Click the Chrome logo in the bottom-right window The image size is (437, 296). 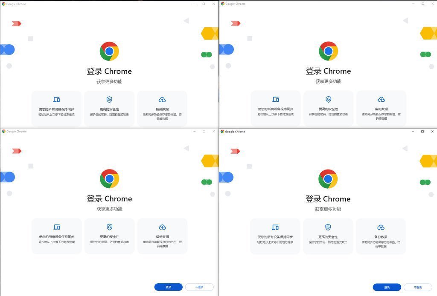click(328, 179)
